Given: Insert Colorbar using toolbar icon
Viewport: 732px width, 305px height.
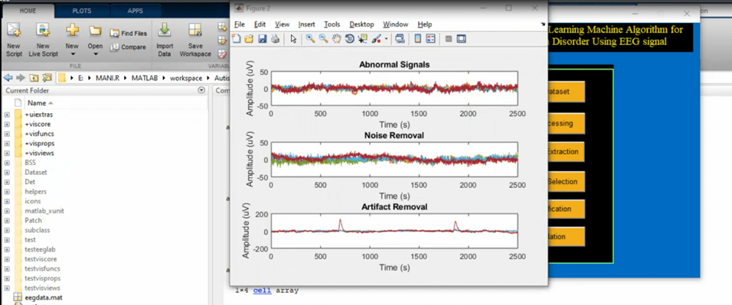Looking at the screenshot, I should [417, 39].
